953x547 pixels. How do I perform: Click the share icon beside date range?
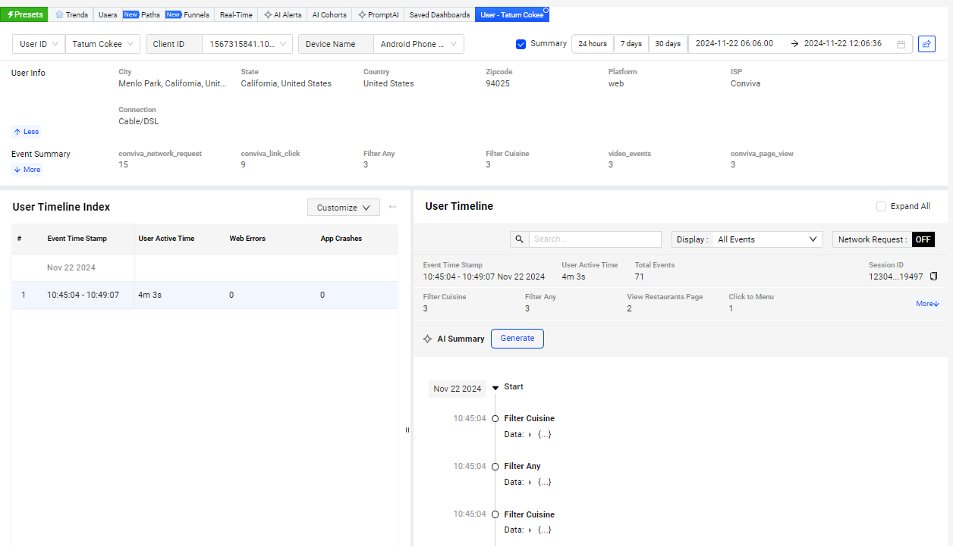(926, 44)
